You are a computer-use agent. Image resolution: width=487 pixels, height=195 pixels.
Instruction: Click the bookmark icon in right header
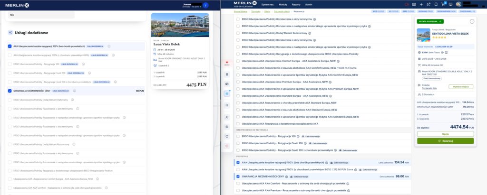(436, 4)
